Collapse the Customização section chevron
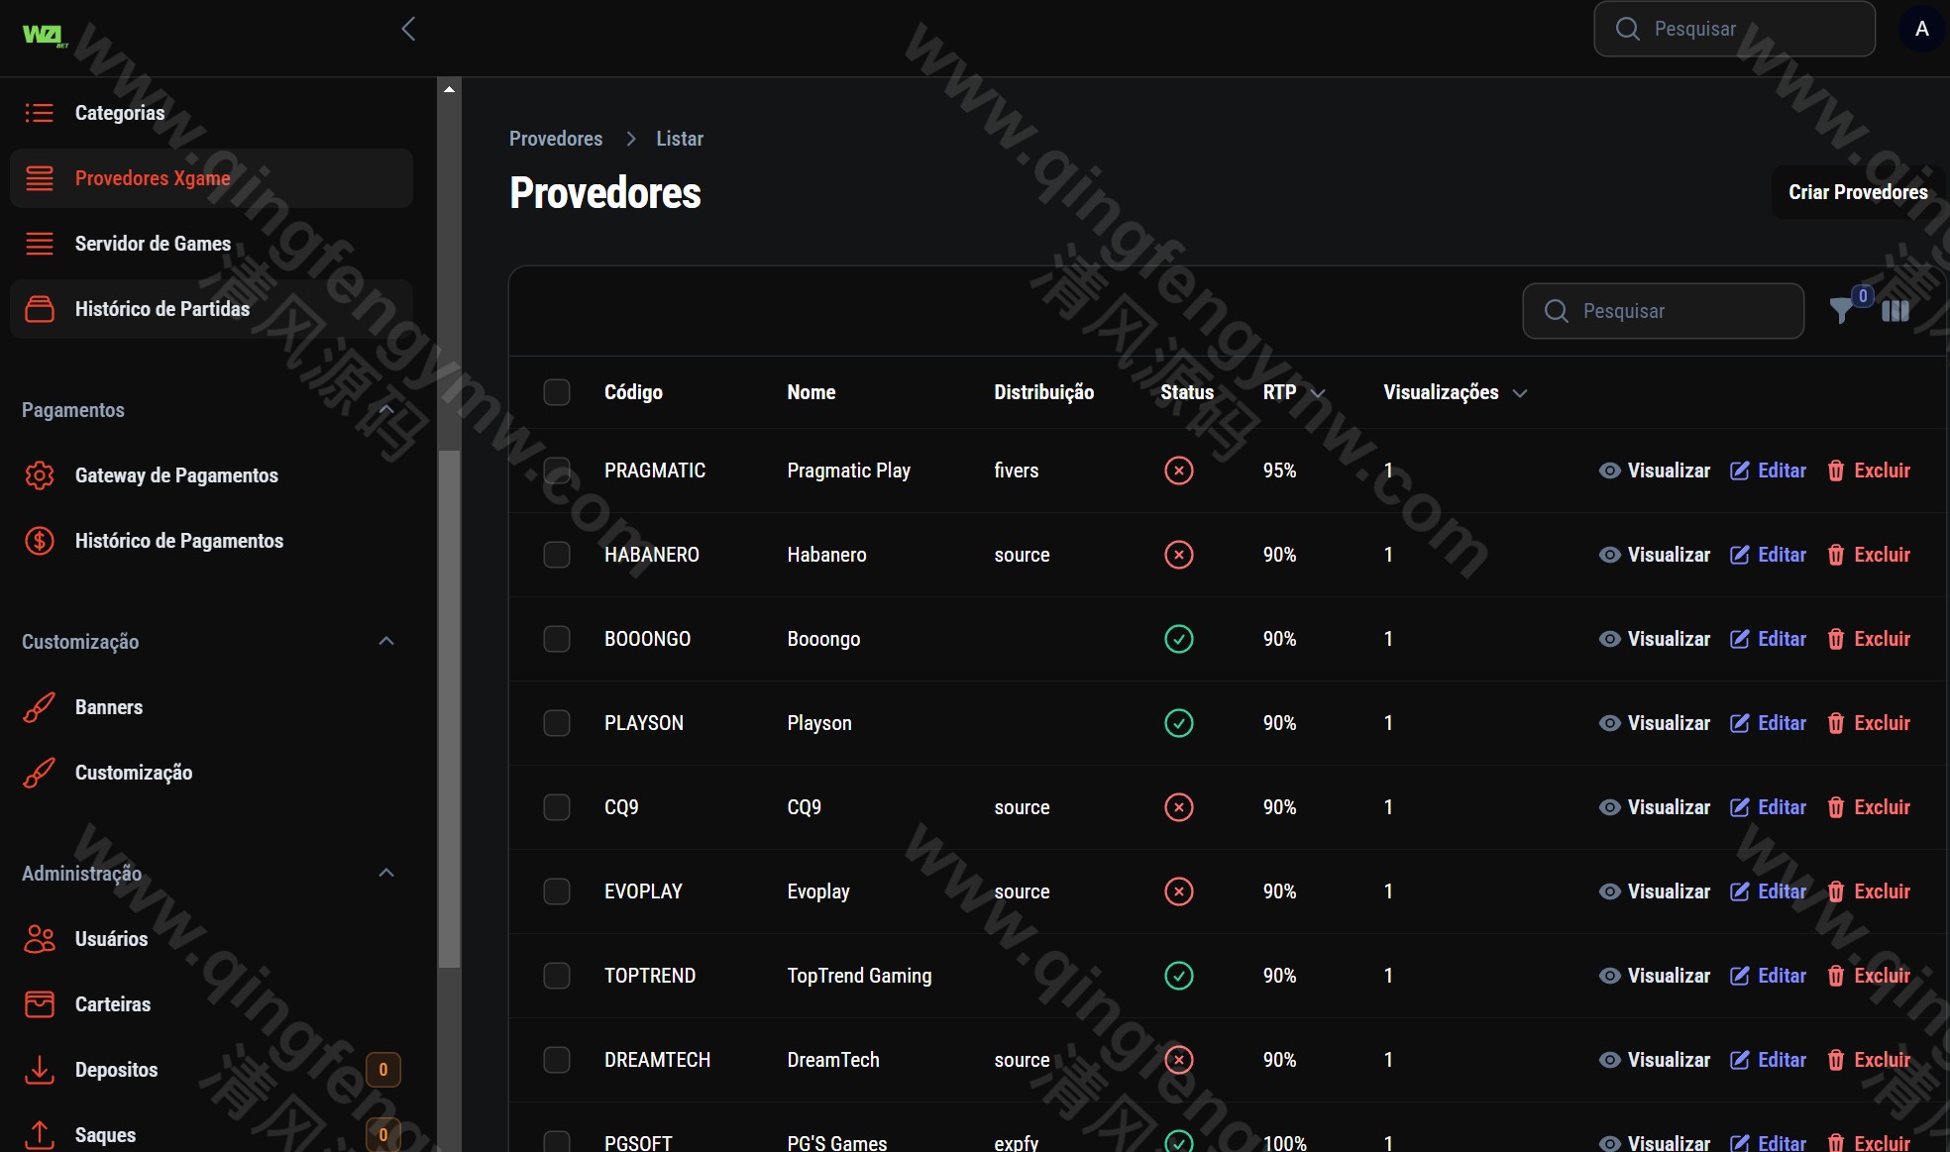1950x1152 pixels. click(386, 641)
